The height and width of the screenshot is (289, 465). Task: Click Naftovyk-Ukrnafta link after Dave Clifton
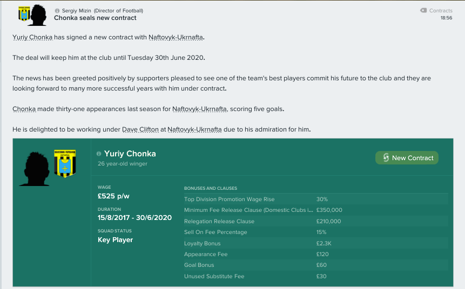coord(194,129)
